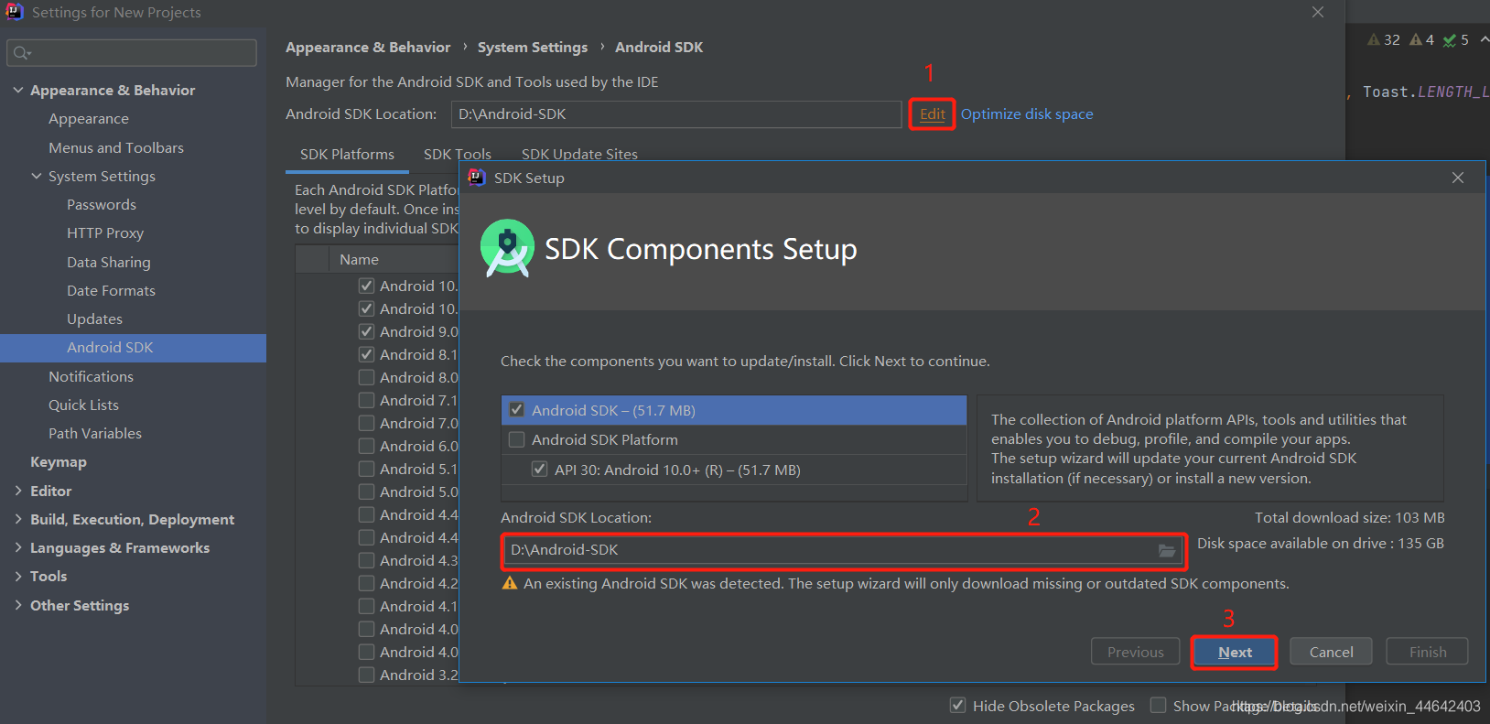Expand the Other Settings node

coord(18,605)
